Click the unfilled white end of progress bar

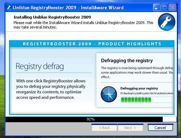[170, 119]
